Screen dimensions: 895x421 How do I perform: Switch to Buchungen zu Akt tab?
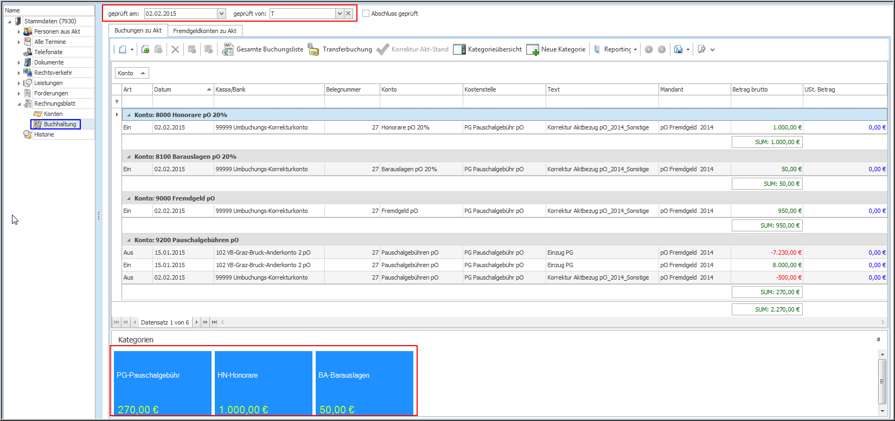(x=138, y=31)
